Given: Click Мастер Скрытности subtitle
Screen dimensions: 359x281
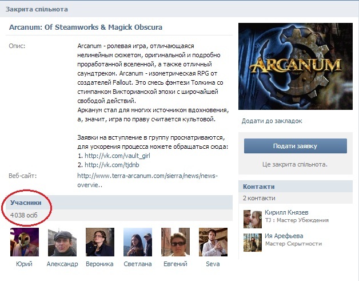Looking at the screenshot, I should click(293, 244).
